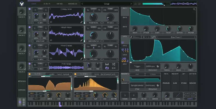Click the Vital logo icon
The height and width of the screenshot is (109, 216).
[22, 4]
